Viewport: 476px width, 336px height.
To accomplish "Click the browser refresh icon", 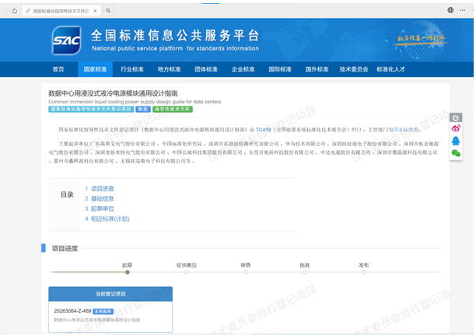I will pyautogui.click(x=15, y=11).
